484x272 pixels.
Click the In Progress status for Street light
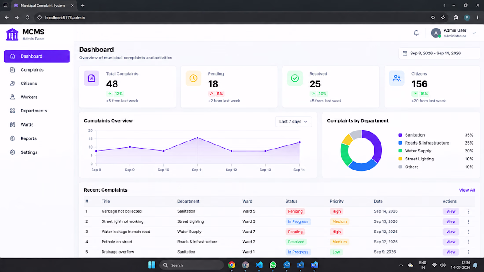click(298, 221)
